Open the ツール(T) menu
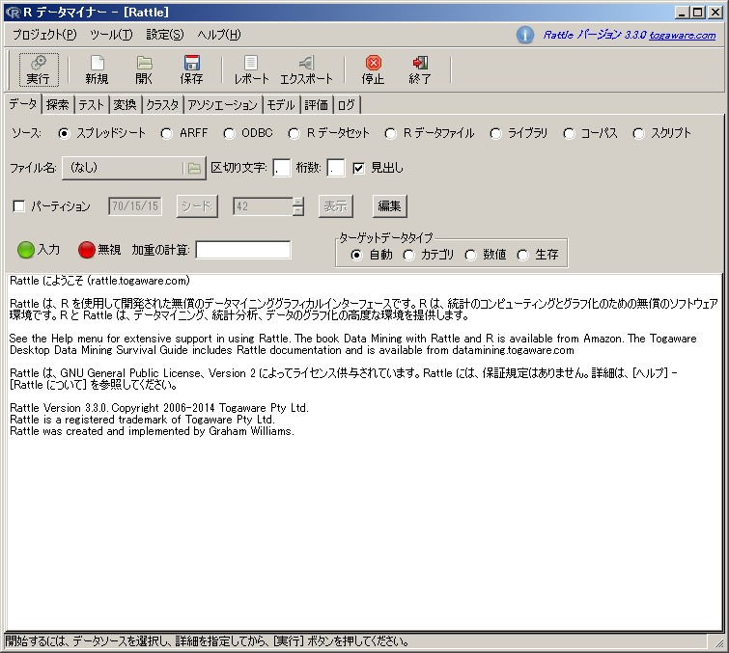This screenshot has height=653, width=729. coord(111,35)
